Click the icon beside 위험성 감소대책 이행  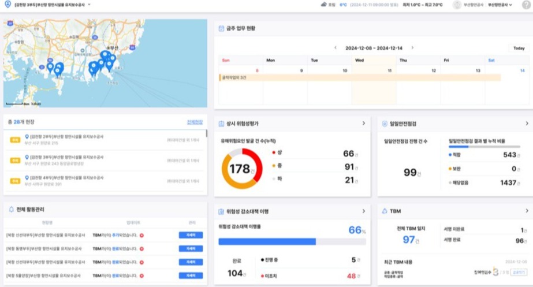pyautogui.click(x=221, y=211)
